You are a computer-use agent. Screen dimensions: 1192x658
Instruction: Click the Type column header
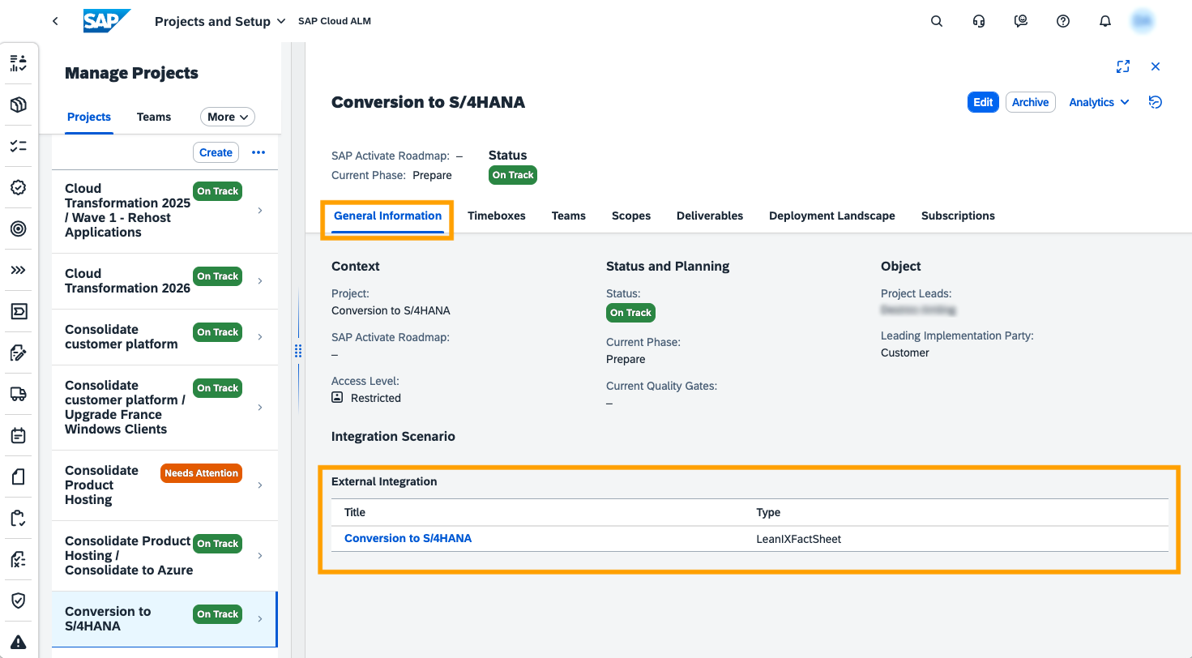tap(768, 512)
